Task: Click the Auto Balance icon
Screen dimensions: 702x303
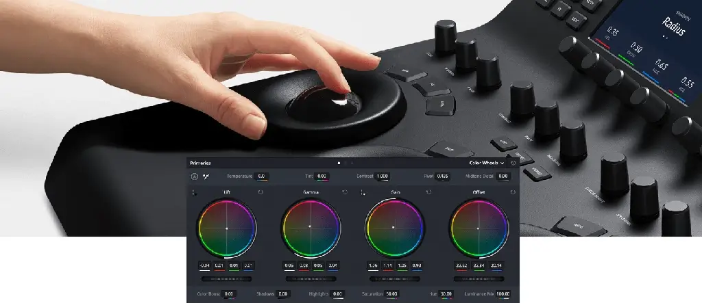Action: (194, 176)
